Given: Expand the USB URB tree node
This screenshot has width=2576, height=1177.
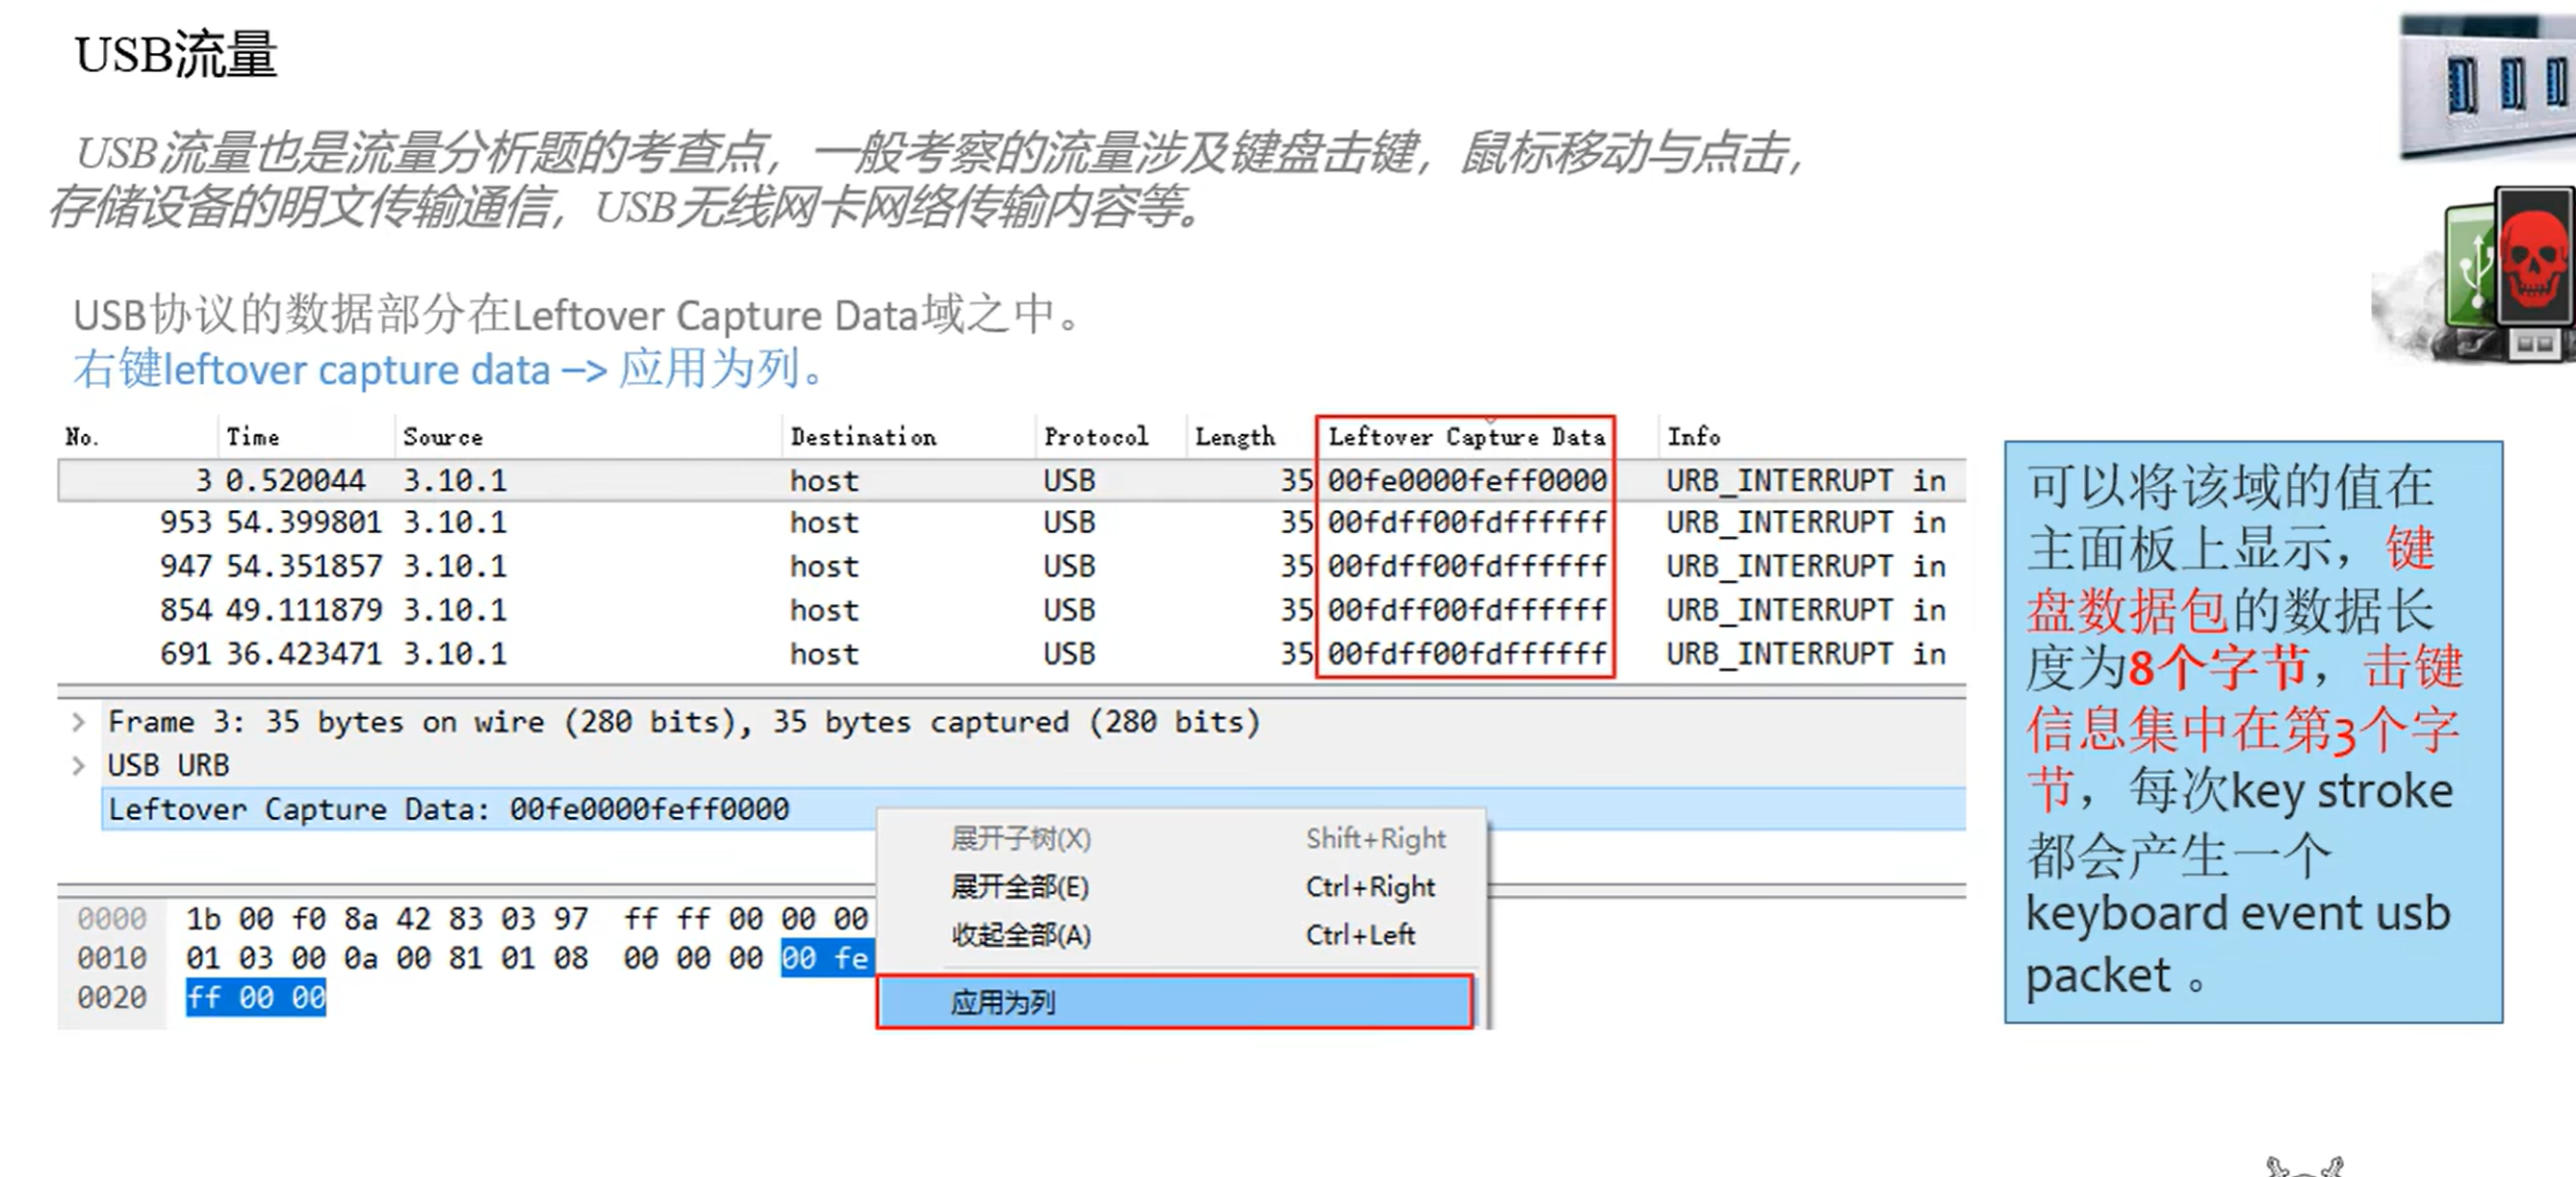Looking at the screenshot, I should 79,766.
